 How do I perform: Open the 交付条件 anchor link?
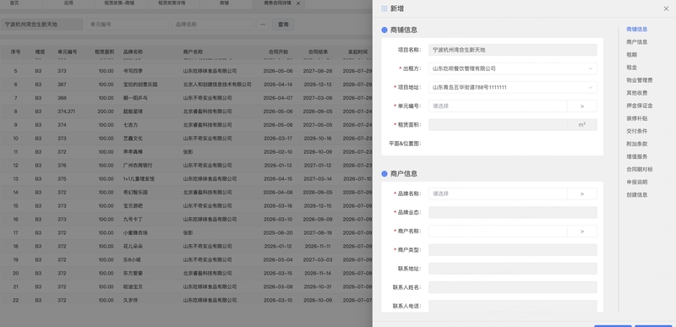click(637, 131)
